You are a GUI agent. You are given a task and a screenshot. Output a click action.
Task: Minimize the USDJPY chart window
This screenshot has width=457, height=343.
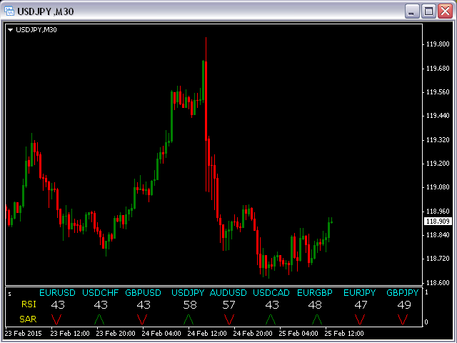point(412,11)
